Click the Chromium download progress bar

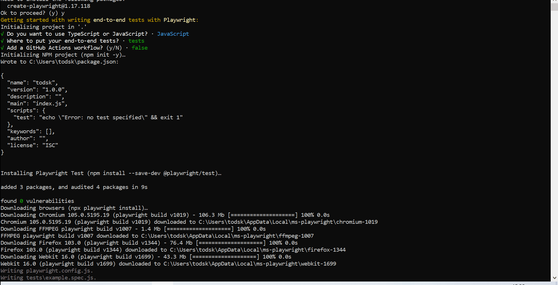[x=263, y=215]
